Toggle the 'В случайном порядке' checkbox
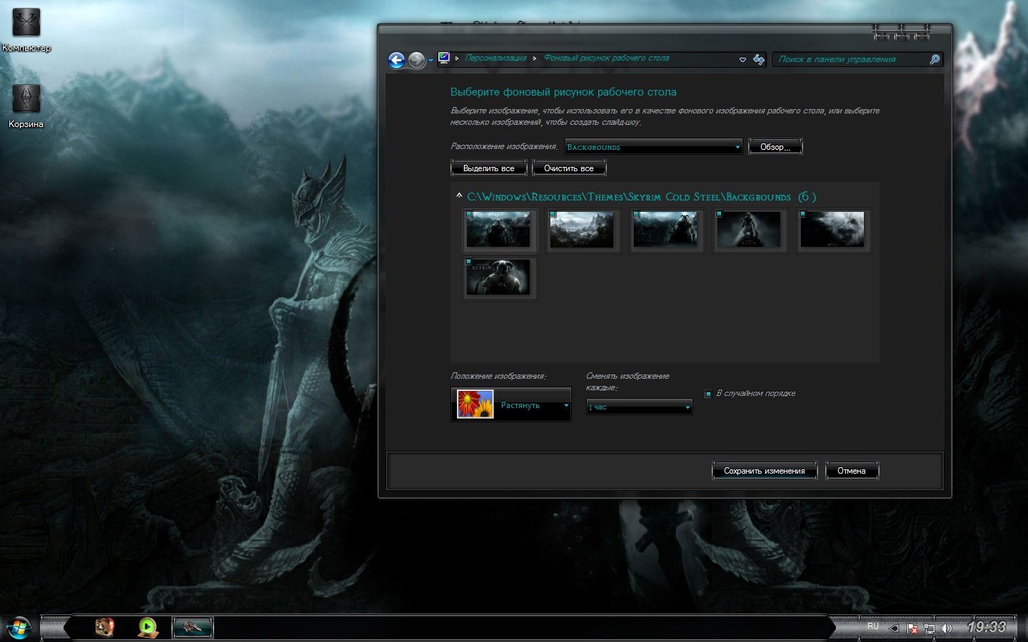Image resolution: width=1028 pixels, height=642 pixels. pos(708,394)
